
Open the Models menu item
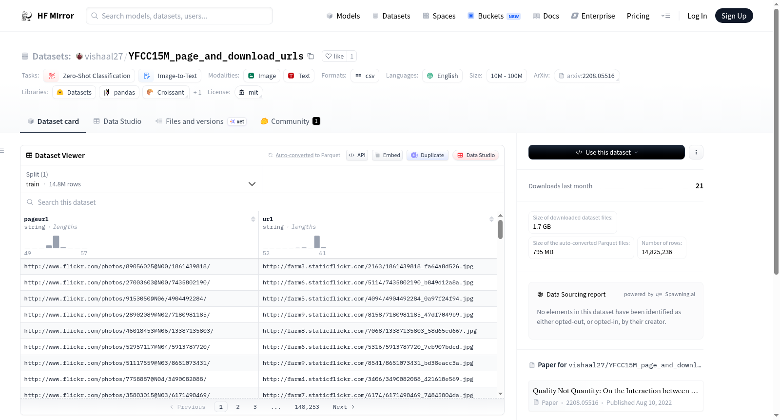coord(343,16)
